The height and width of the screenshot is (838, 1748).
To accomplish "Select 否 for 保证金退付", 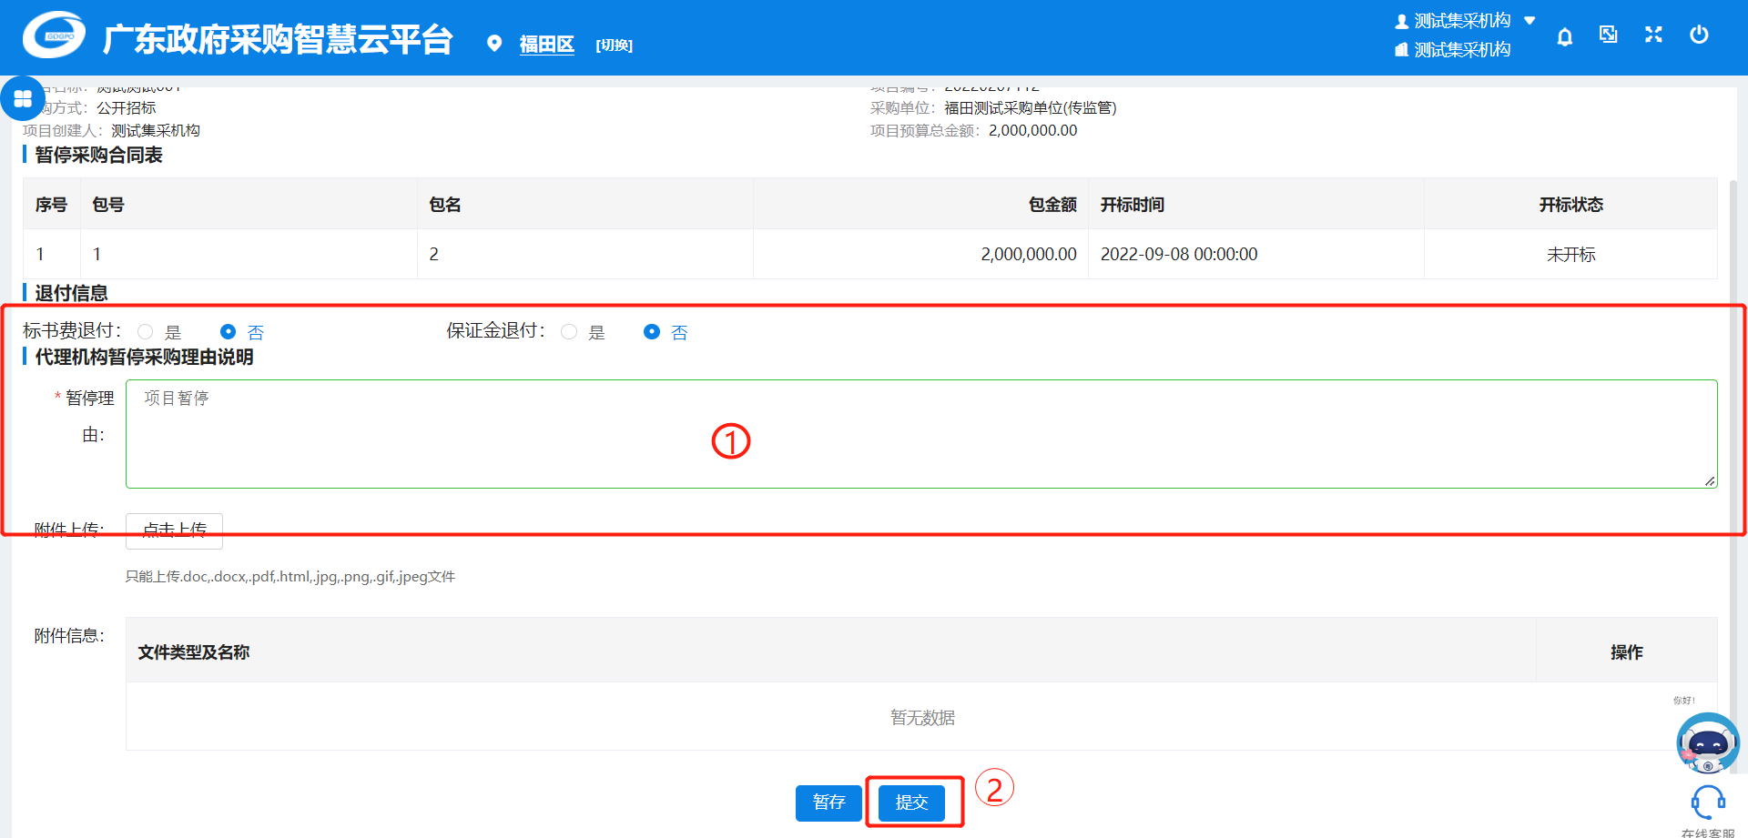I will (x=652, y=332).
